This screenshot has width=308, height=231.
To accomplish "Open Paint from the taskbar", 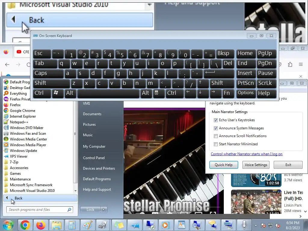I will 88,225.
